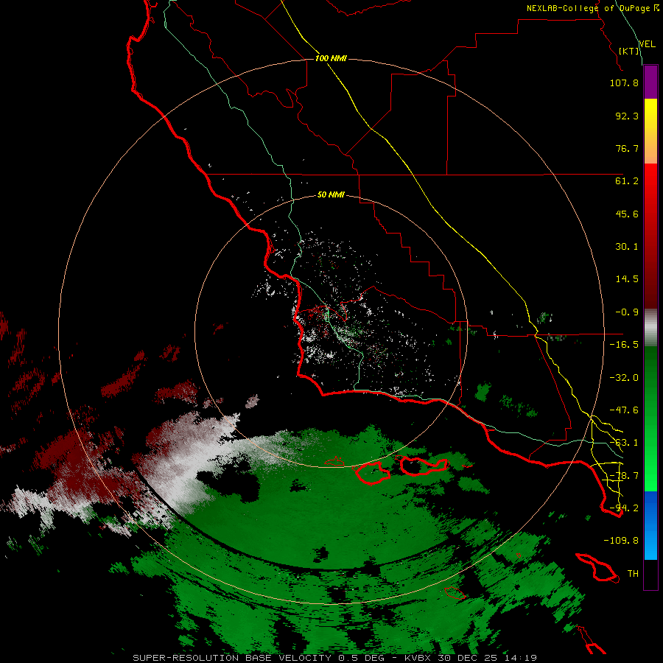The image size is (663, 663).
Task: Click the yellow-orange segment of the velocity color bar
Action: [650, 131]
